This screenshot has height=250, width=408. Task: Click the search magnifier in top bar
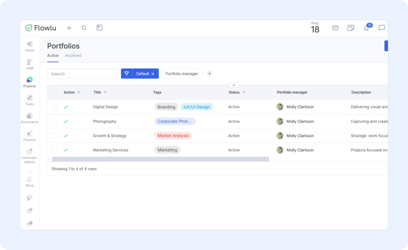(84, 28)
